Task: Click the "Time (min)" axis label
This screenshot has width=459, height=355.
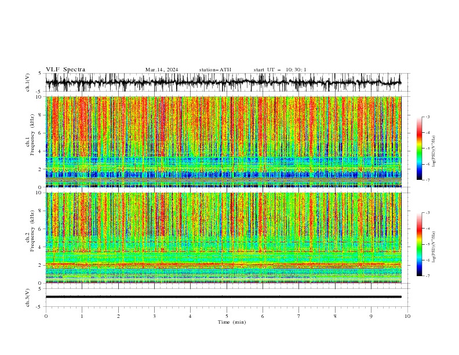Action: click(x=232, y=322)
